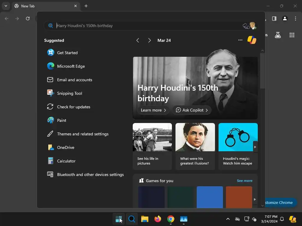The height and width of the screenshot is (226, 302).
Task: Open File Explorer from taskbar
Action: (x=145, y=219)
